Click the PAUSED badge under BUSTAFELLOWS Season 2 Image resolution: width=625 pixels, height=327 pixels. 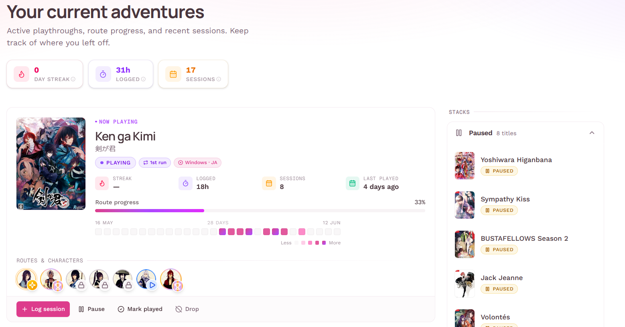(x=499, y=250)
